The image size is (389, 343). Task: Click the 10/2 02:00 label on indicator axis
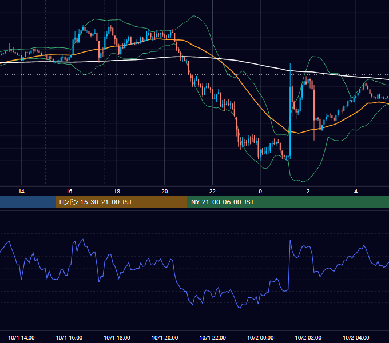(x=308, y=337)
